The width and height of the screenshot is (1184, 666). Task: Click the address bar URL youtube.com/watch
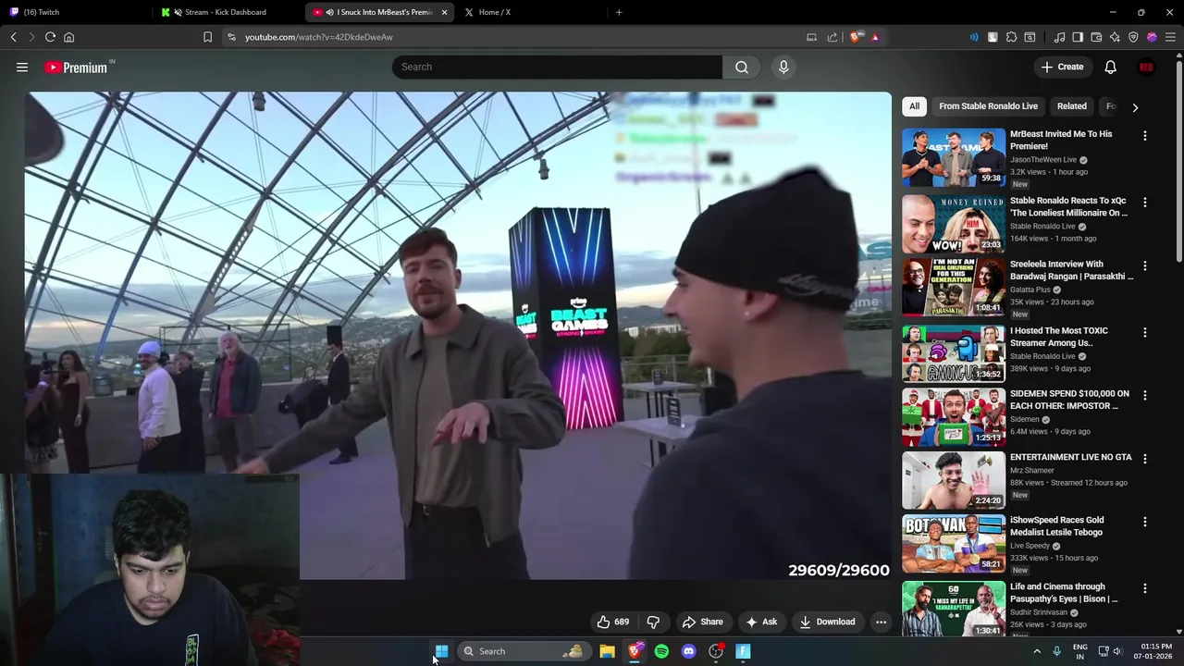(319, 37)
